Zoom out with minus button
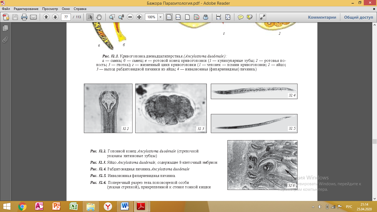This screenshot has height=212, width=377. (130, 17)
